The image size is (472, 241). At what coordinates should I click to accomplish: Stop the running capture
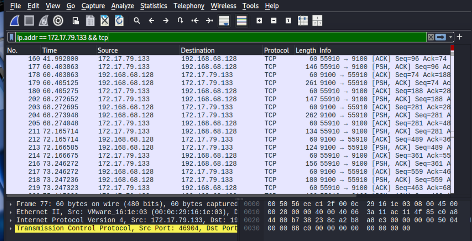[x=29, y=21]
